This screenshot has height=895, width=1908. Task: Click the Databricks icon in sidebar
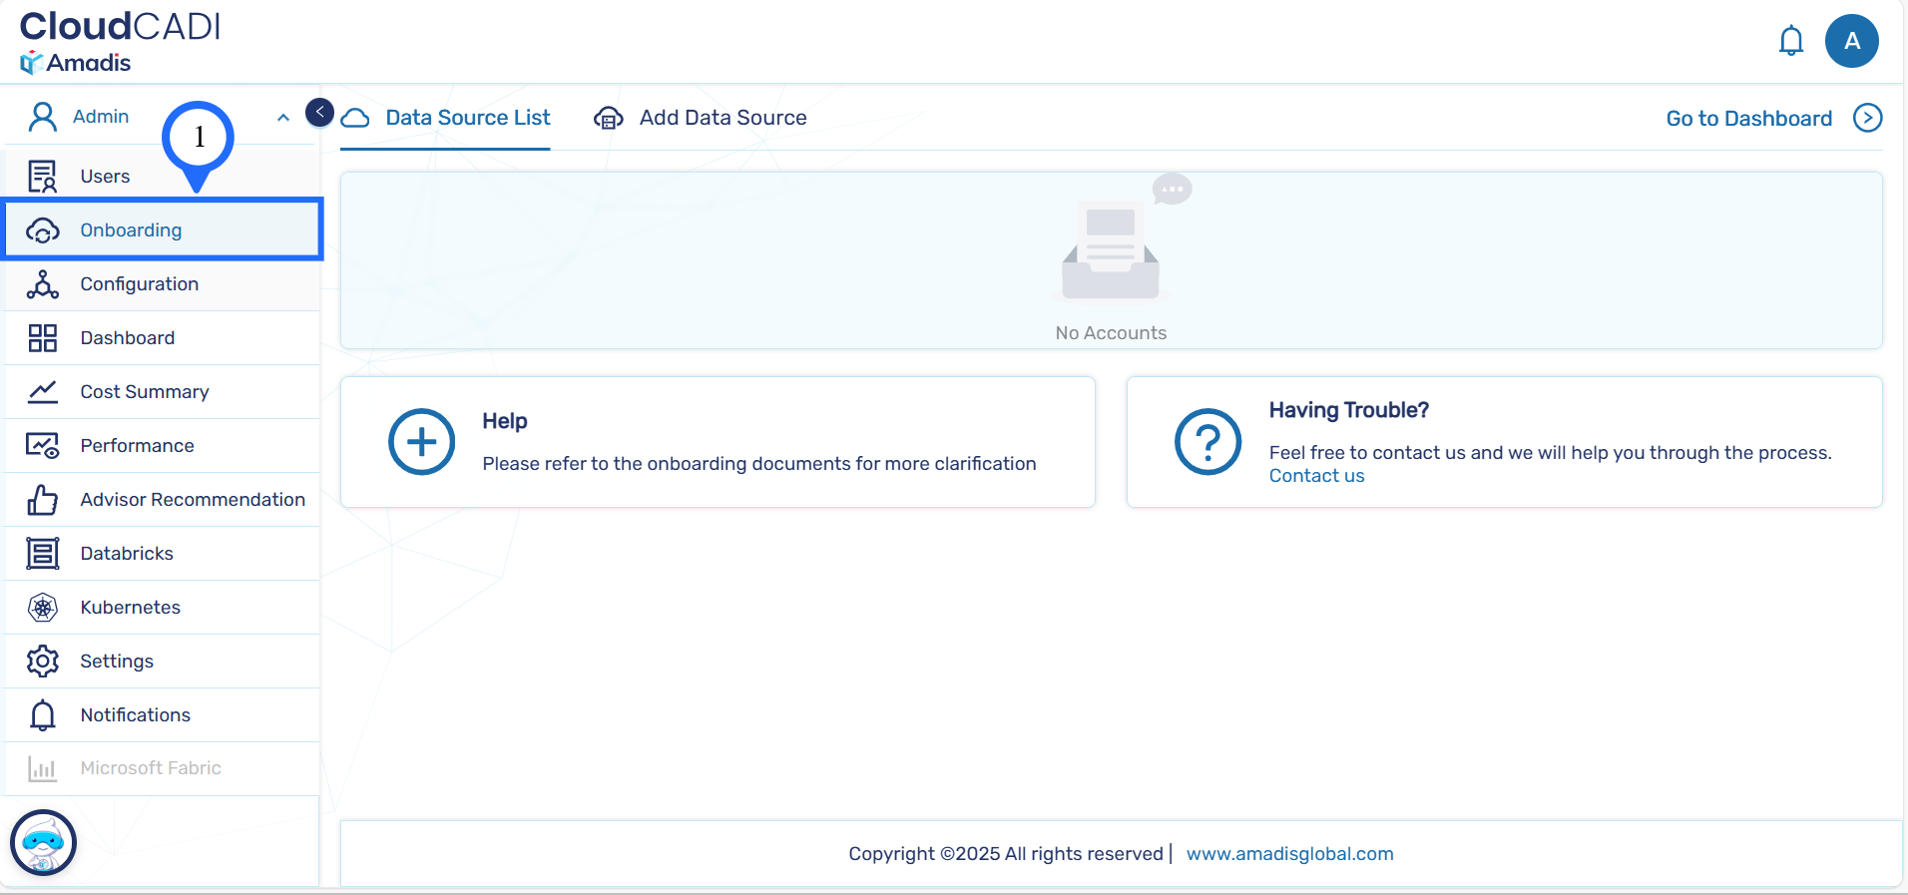click(43, 554)
